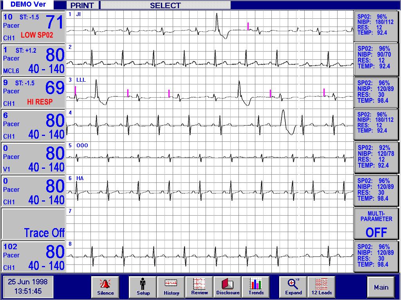Click the DEMO Ver label
This screenshot has height=300, width=401.
[28, 4]
